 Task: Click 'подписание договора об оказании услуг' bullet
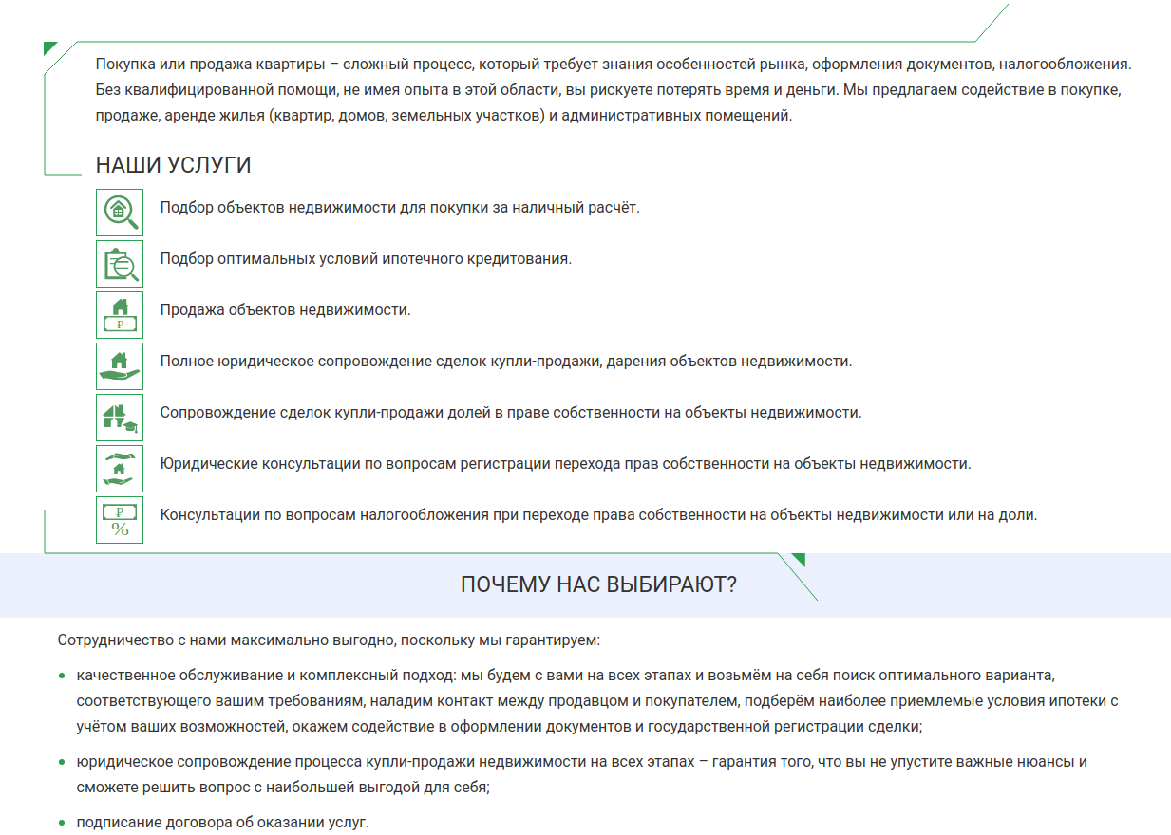coord(222,822)
